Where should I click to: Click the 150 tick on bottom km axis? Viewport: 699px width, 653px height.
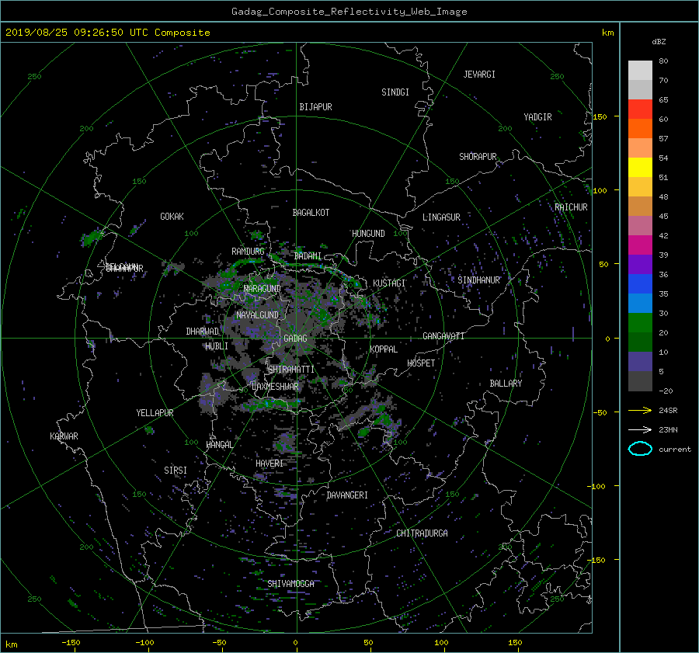pos(515,643)
